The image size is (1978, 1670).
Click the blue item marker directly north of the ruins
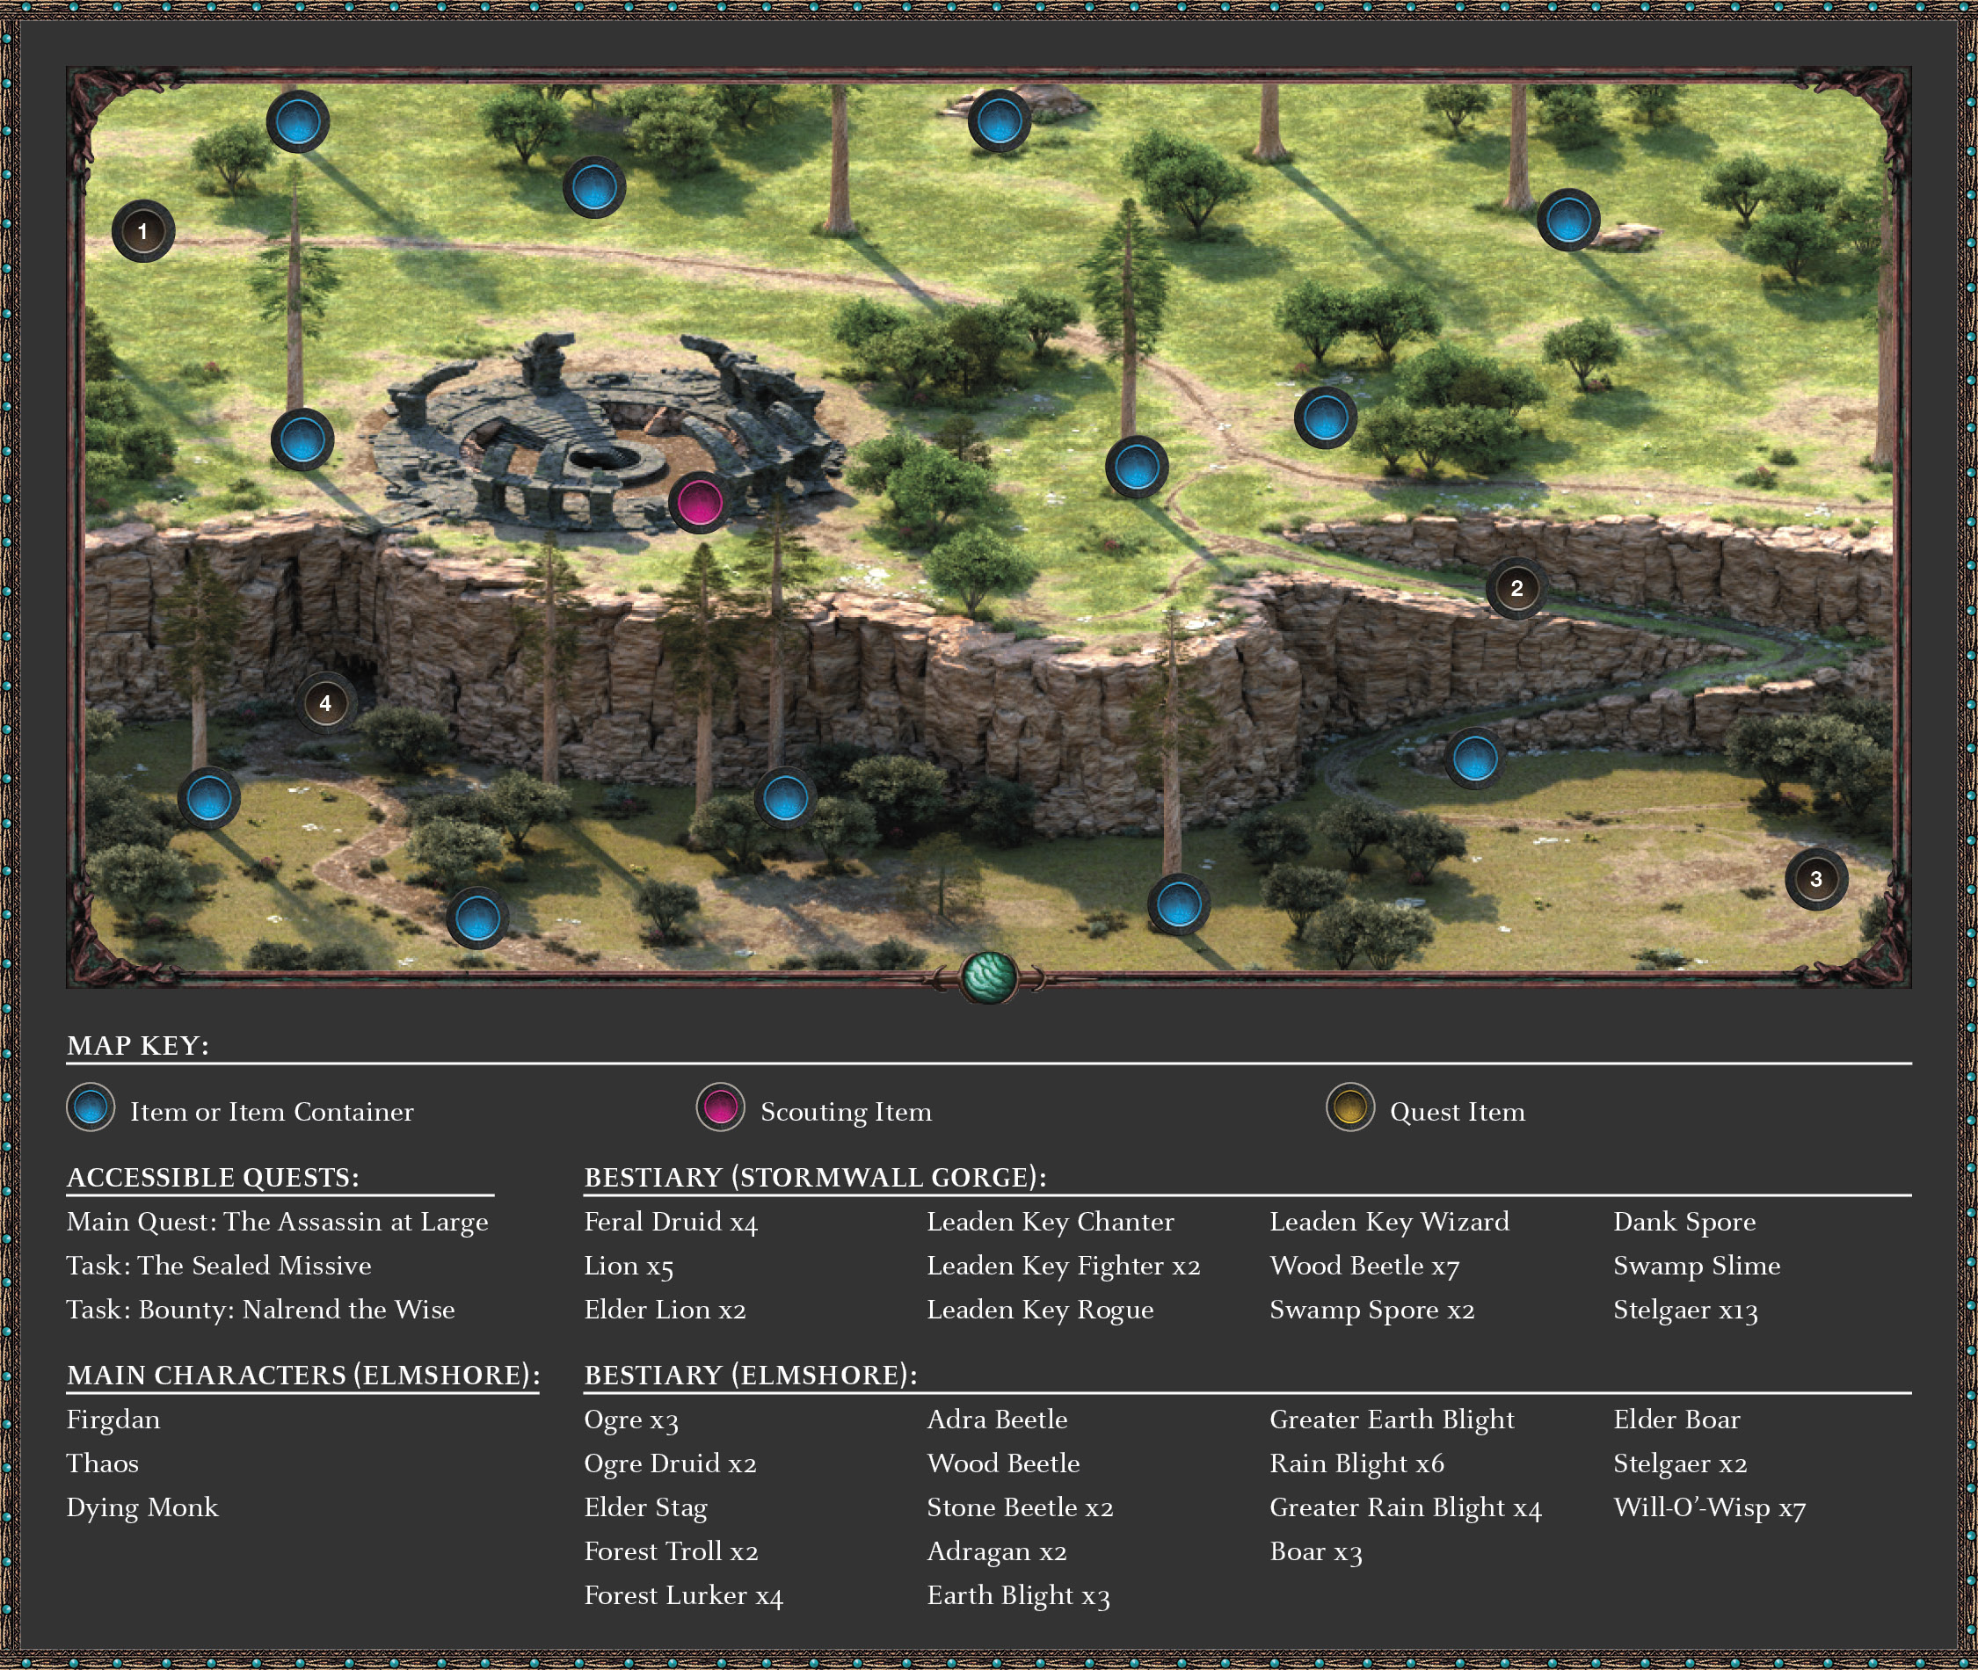tap(593, 186)
